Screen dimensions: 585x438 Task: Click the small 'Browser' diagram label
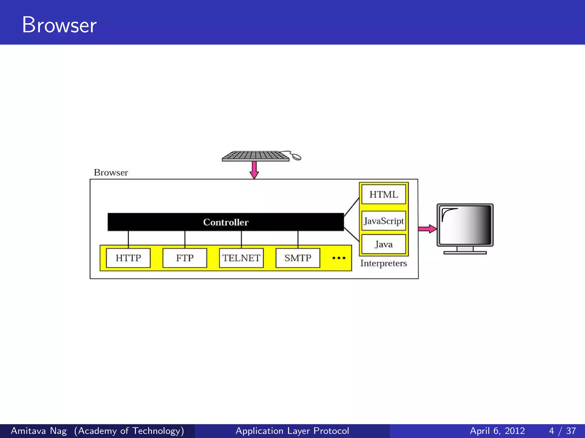coord(111,173)
